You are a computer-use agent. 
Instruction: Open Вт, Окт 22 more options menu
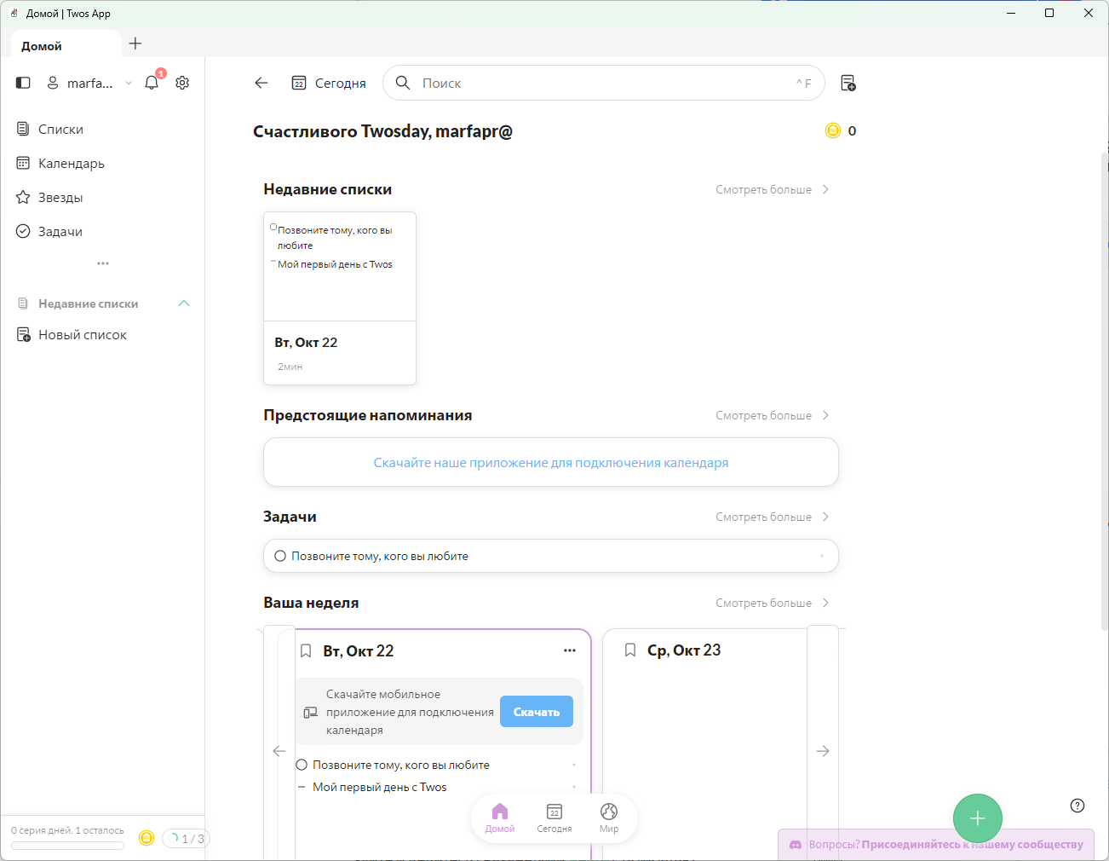[x=570, y=650]
